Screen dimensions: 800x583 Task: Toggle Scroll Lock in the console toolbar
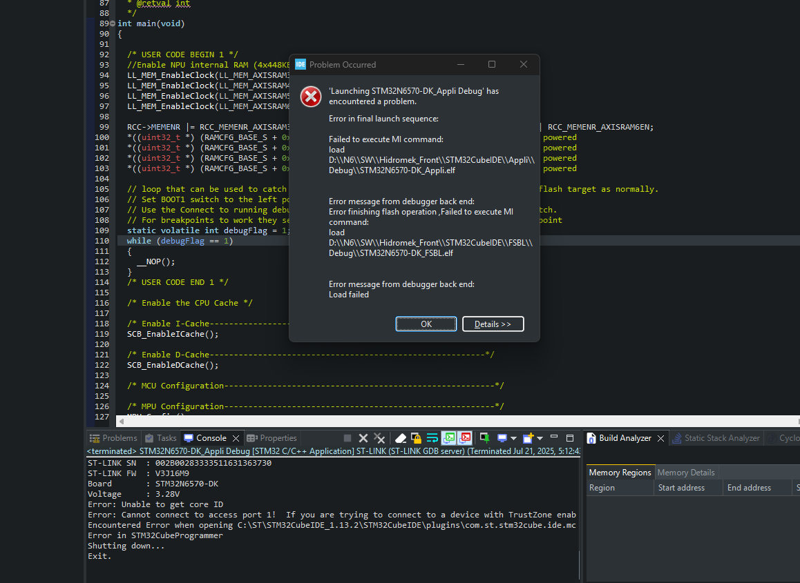416,438
